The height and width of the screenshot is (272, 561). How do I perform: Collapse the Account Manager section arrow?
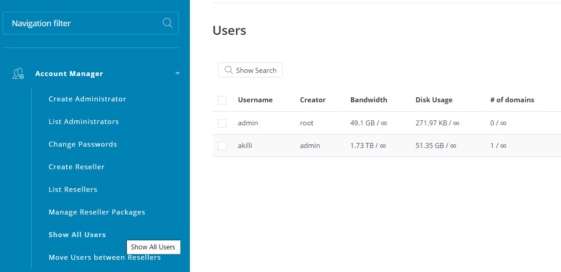point(178,73)
